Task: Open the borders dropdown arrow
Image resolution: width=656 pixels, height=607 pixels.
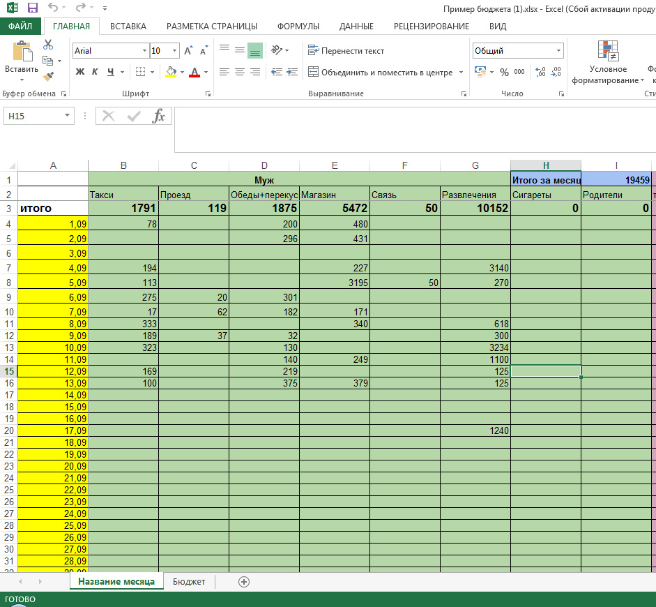Action: [x=152, y=72]
